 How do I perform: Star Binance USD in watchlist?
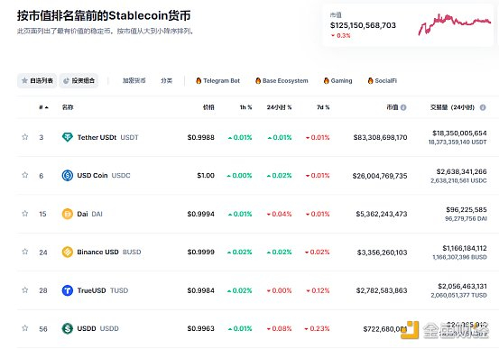[25, 252]
